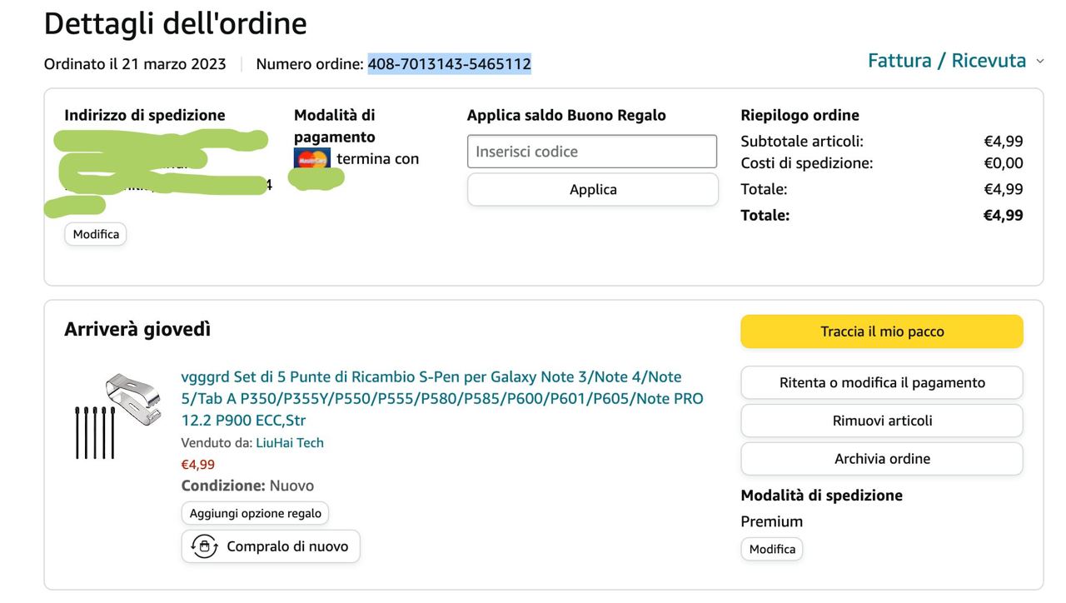
Task: Edit shipping address via Modifica button
Action: click(96, 234)
